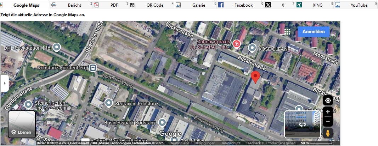Click the Zahnarztpraxis Dr. Scheffel marker
This screenshot has height=146, width=378.
click(x=237, y=44)
